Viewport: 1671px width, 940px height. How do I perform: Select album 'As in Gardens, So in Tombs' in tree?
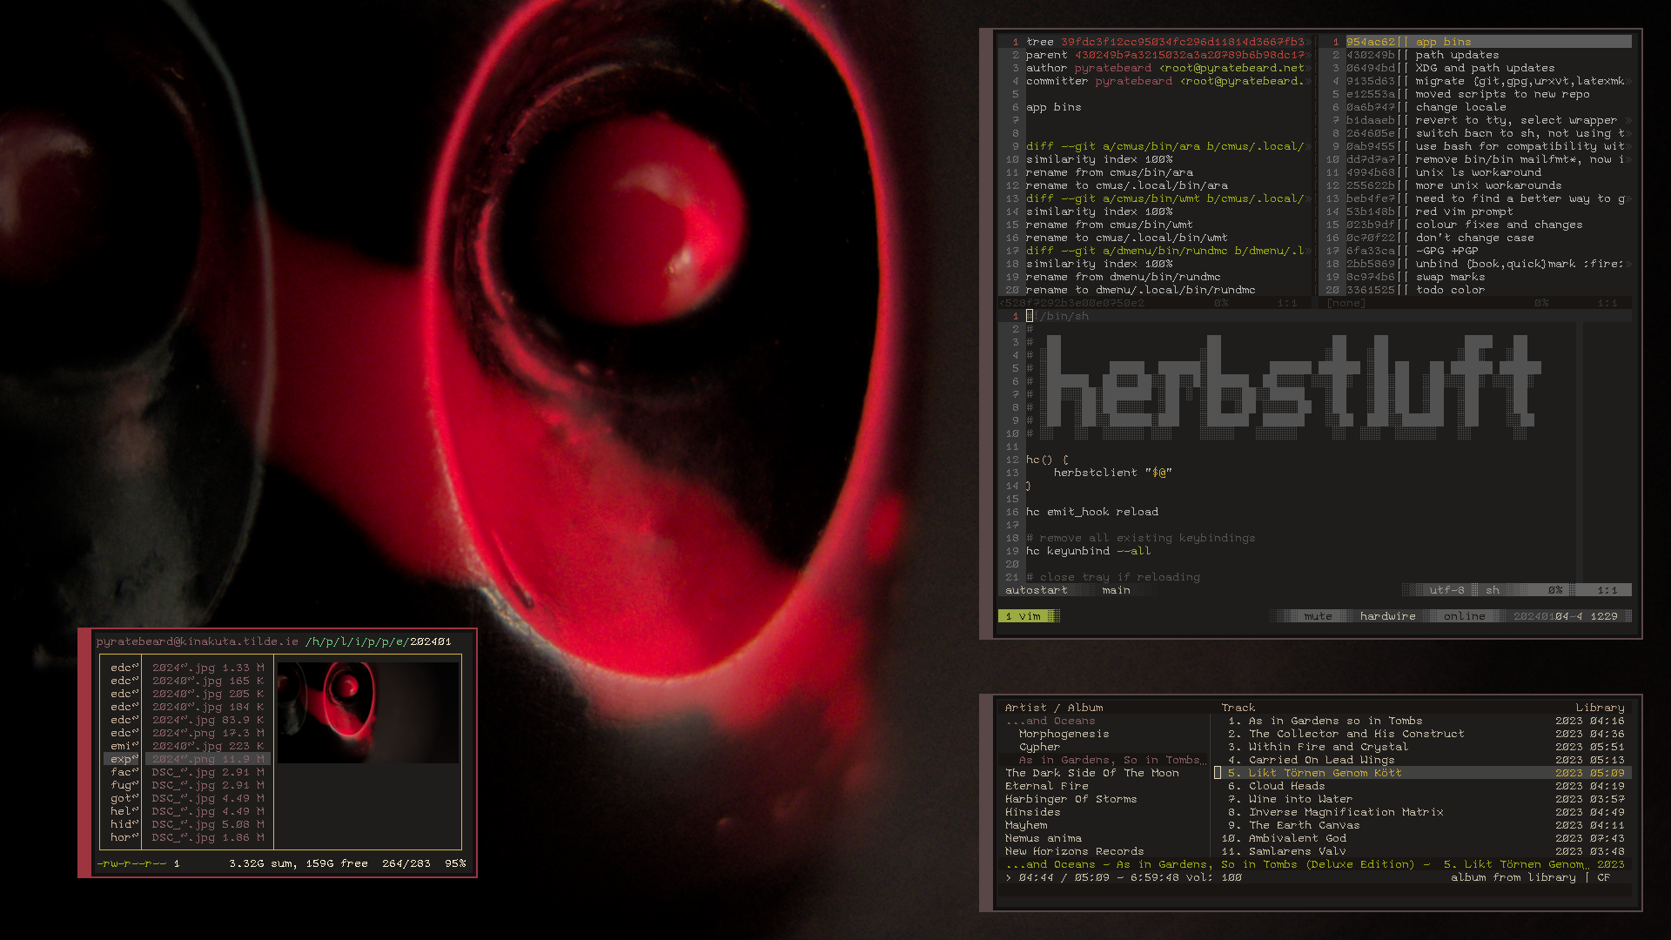[1113, 760]
